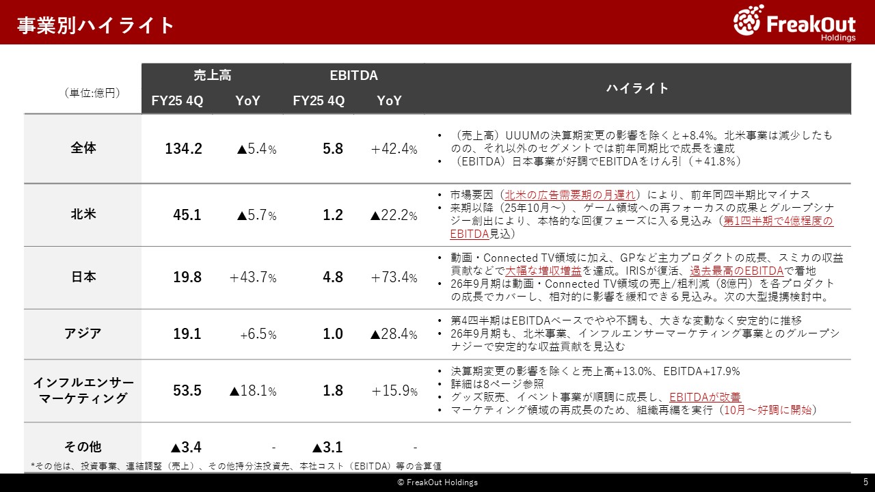Select the 53.5 influencer marketing revenue value
This screenshot has width=875, height=492.
tap(187, 391)
